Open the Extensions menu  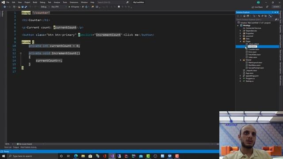click(x=74, y=2)
